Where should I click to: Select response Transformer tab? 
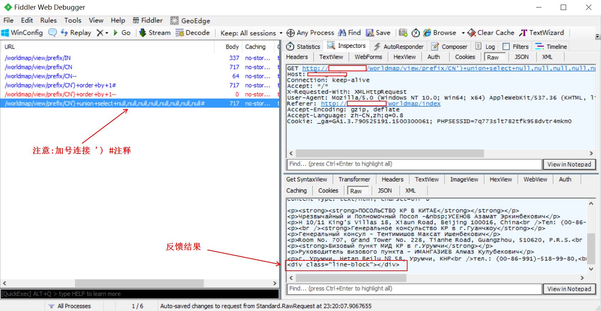click(354, 180)
